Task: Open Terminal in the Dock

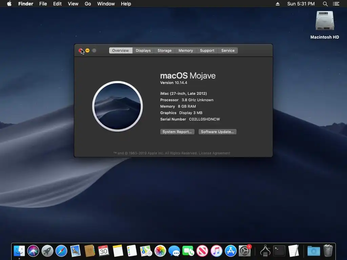Action: 279,251
